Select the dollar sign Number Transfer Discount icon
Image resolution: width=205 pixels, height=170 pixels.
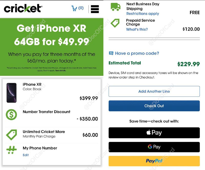coord(12,115)
